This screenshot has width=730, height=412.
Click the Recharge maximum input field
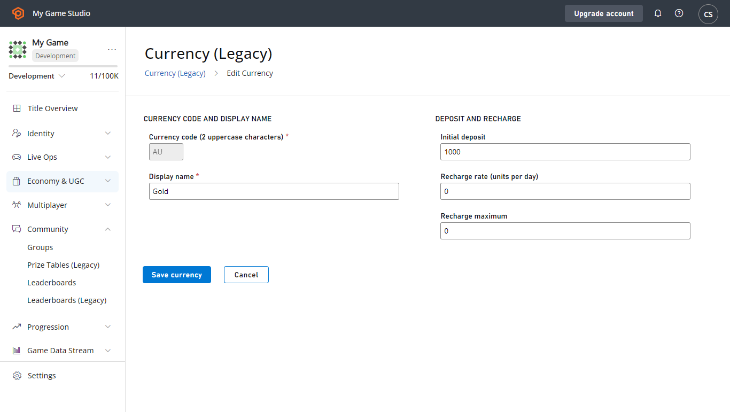click(x=565, y=231)
